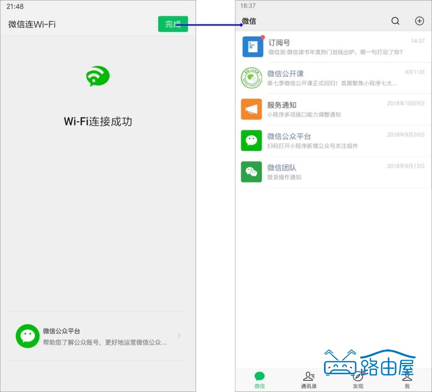Open the 微信公众平台 chat bubble avatar
Viewport: 432px width, 392px height.
pos(251,141)
